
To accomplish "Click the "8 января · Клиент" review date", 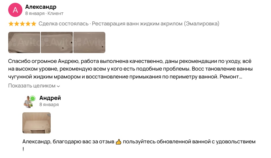I will pos(44,13).
